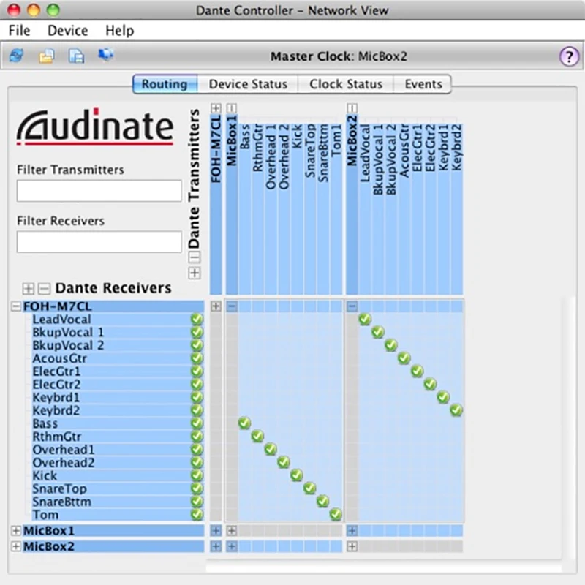Screen dimensions: 585x585
Task: Click the device view computers toolbar icon
Action: click(x=106, y=56)
